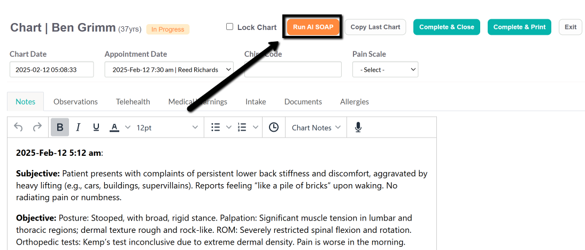Toggle bold formatting in the toolbar

(x=60, y=127)
